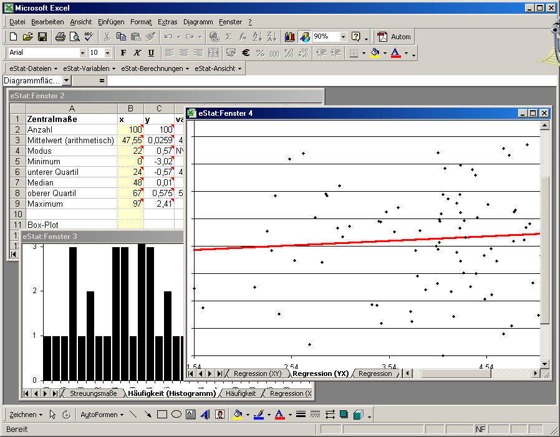Open the eStat-Berechnungen dropdown menu

155,68
